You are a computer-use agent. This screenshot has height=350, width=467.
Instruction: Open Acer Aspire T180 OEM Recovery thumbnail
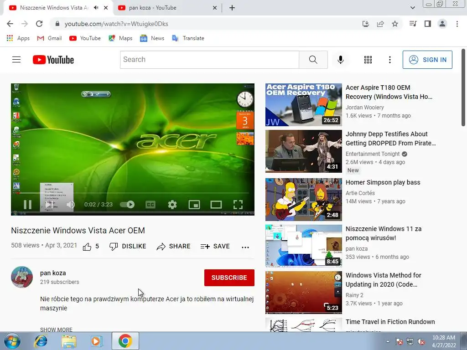(x=303, y=105)
